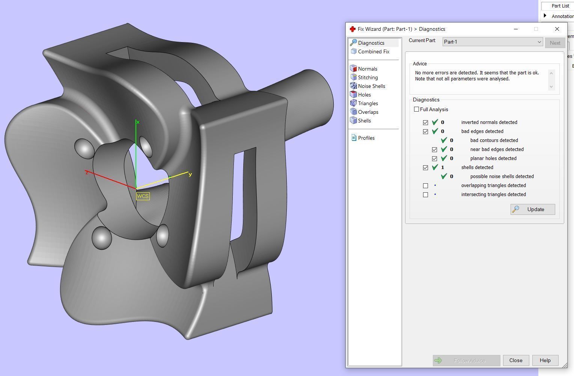Click the Update button
The width and height of the screenshot is (574, 376).
coord(533,209)
